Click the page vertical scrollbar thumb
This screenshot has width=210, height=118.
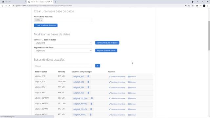tap(209, 36)
